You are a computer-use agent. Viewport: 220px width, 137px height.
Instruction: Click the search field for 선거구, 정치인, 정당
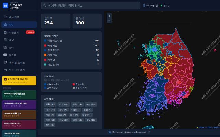click(x=91, y=5)
